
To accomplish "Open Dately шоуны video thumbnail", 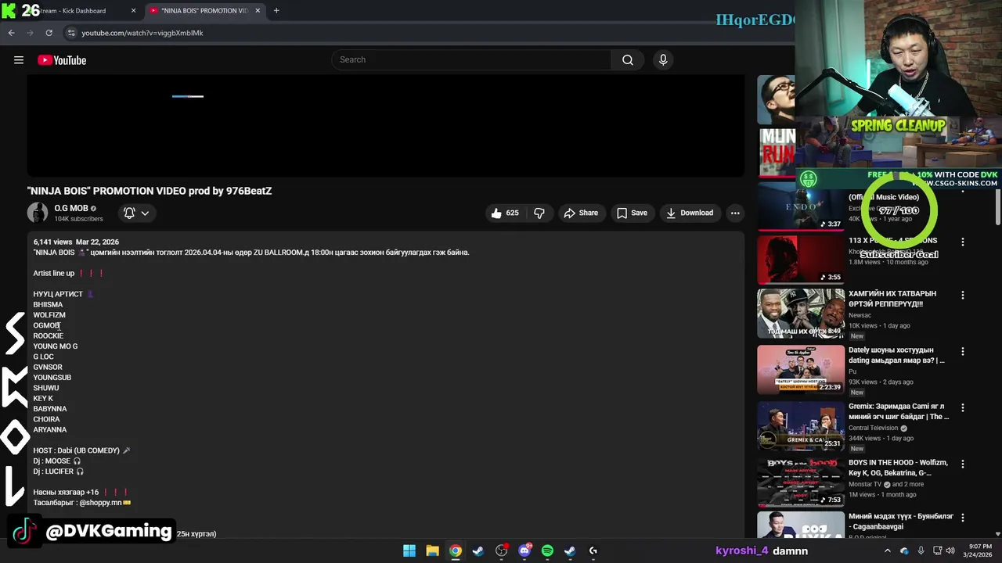I will click(x=801, y=370).
